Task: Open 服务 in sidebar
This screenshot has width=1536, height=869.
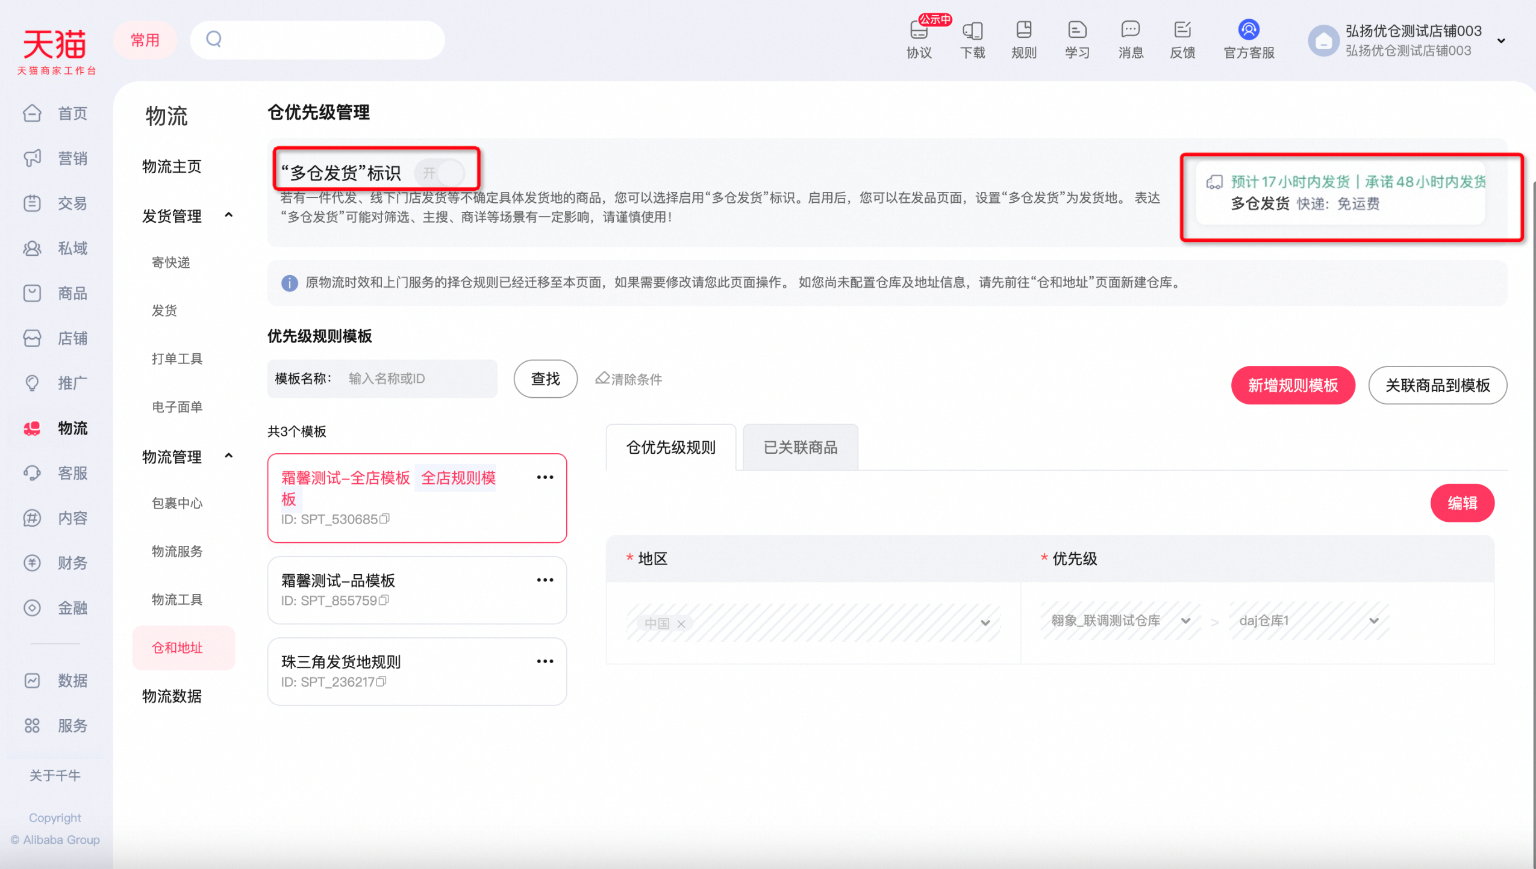Action: pyautogui.click(x=56, y=726)
